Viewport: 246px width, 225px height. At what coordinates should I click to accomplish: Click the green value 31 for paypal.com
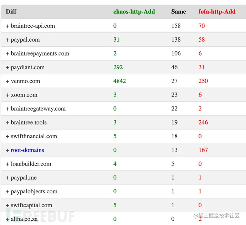[117, 40]
